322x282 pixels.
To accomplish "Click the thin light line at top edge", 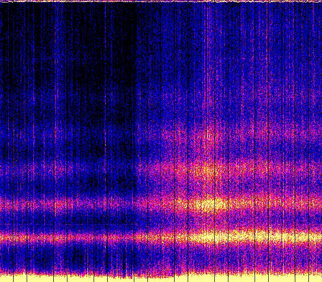I will [x=161, y=2].
